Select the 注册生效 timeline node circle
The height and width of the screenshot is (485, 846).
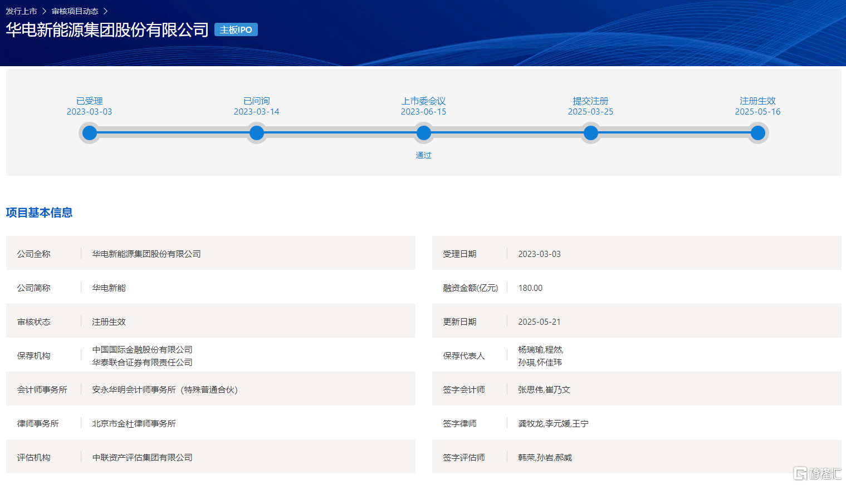[758, 133]
